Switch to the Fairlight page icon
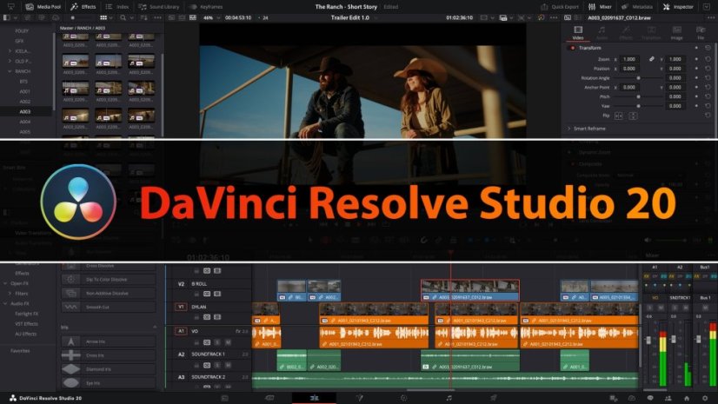718x404 pixels. [x=449, y=398]
